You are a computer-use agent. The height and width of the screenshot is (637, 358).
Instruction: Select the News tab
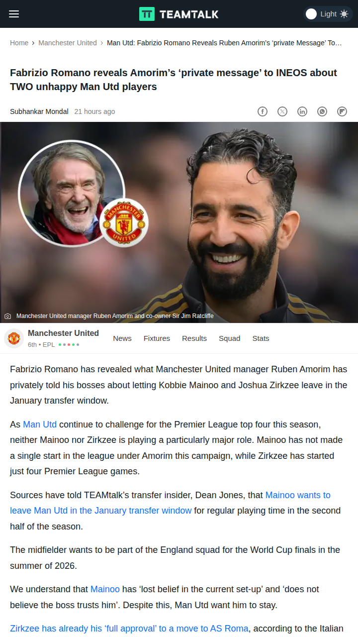coord(122,338)
